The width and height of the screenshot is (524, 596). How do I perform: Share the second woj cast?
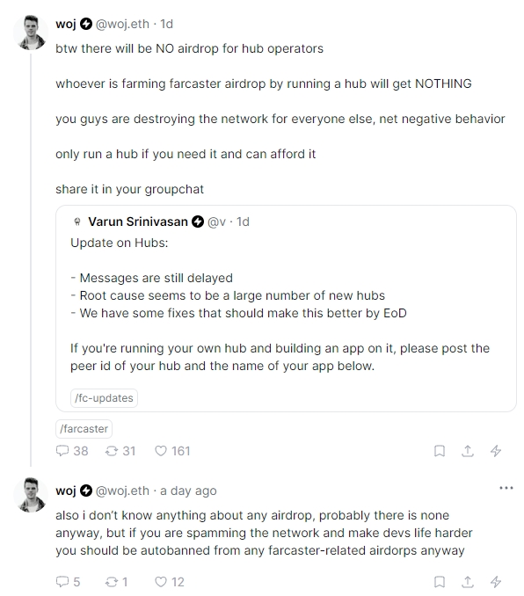pyautogui.click(x=468, y=582)
